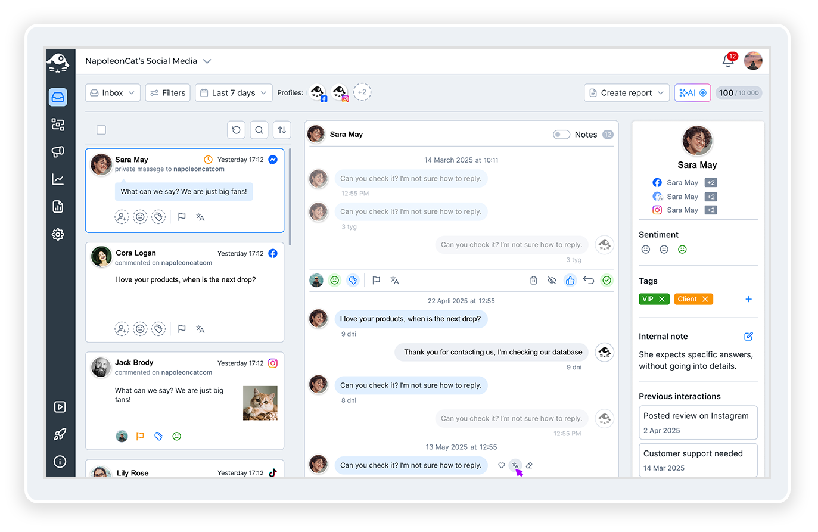The height and width of the screenshot is (532, 818).
Task: Add a tag using the blue tag icon
Action: tap(353, 280)
